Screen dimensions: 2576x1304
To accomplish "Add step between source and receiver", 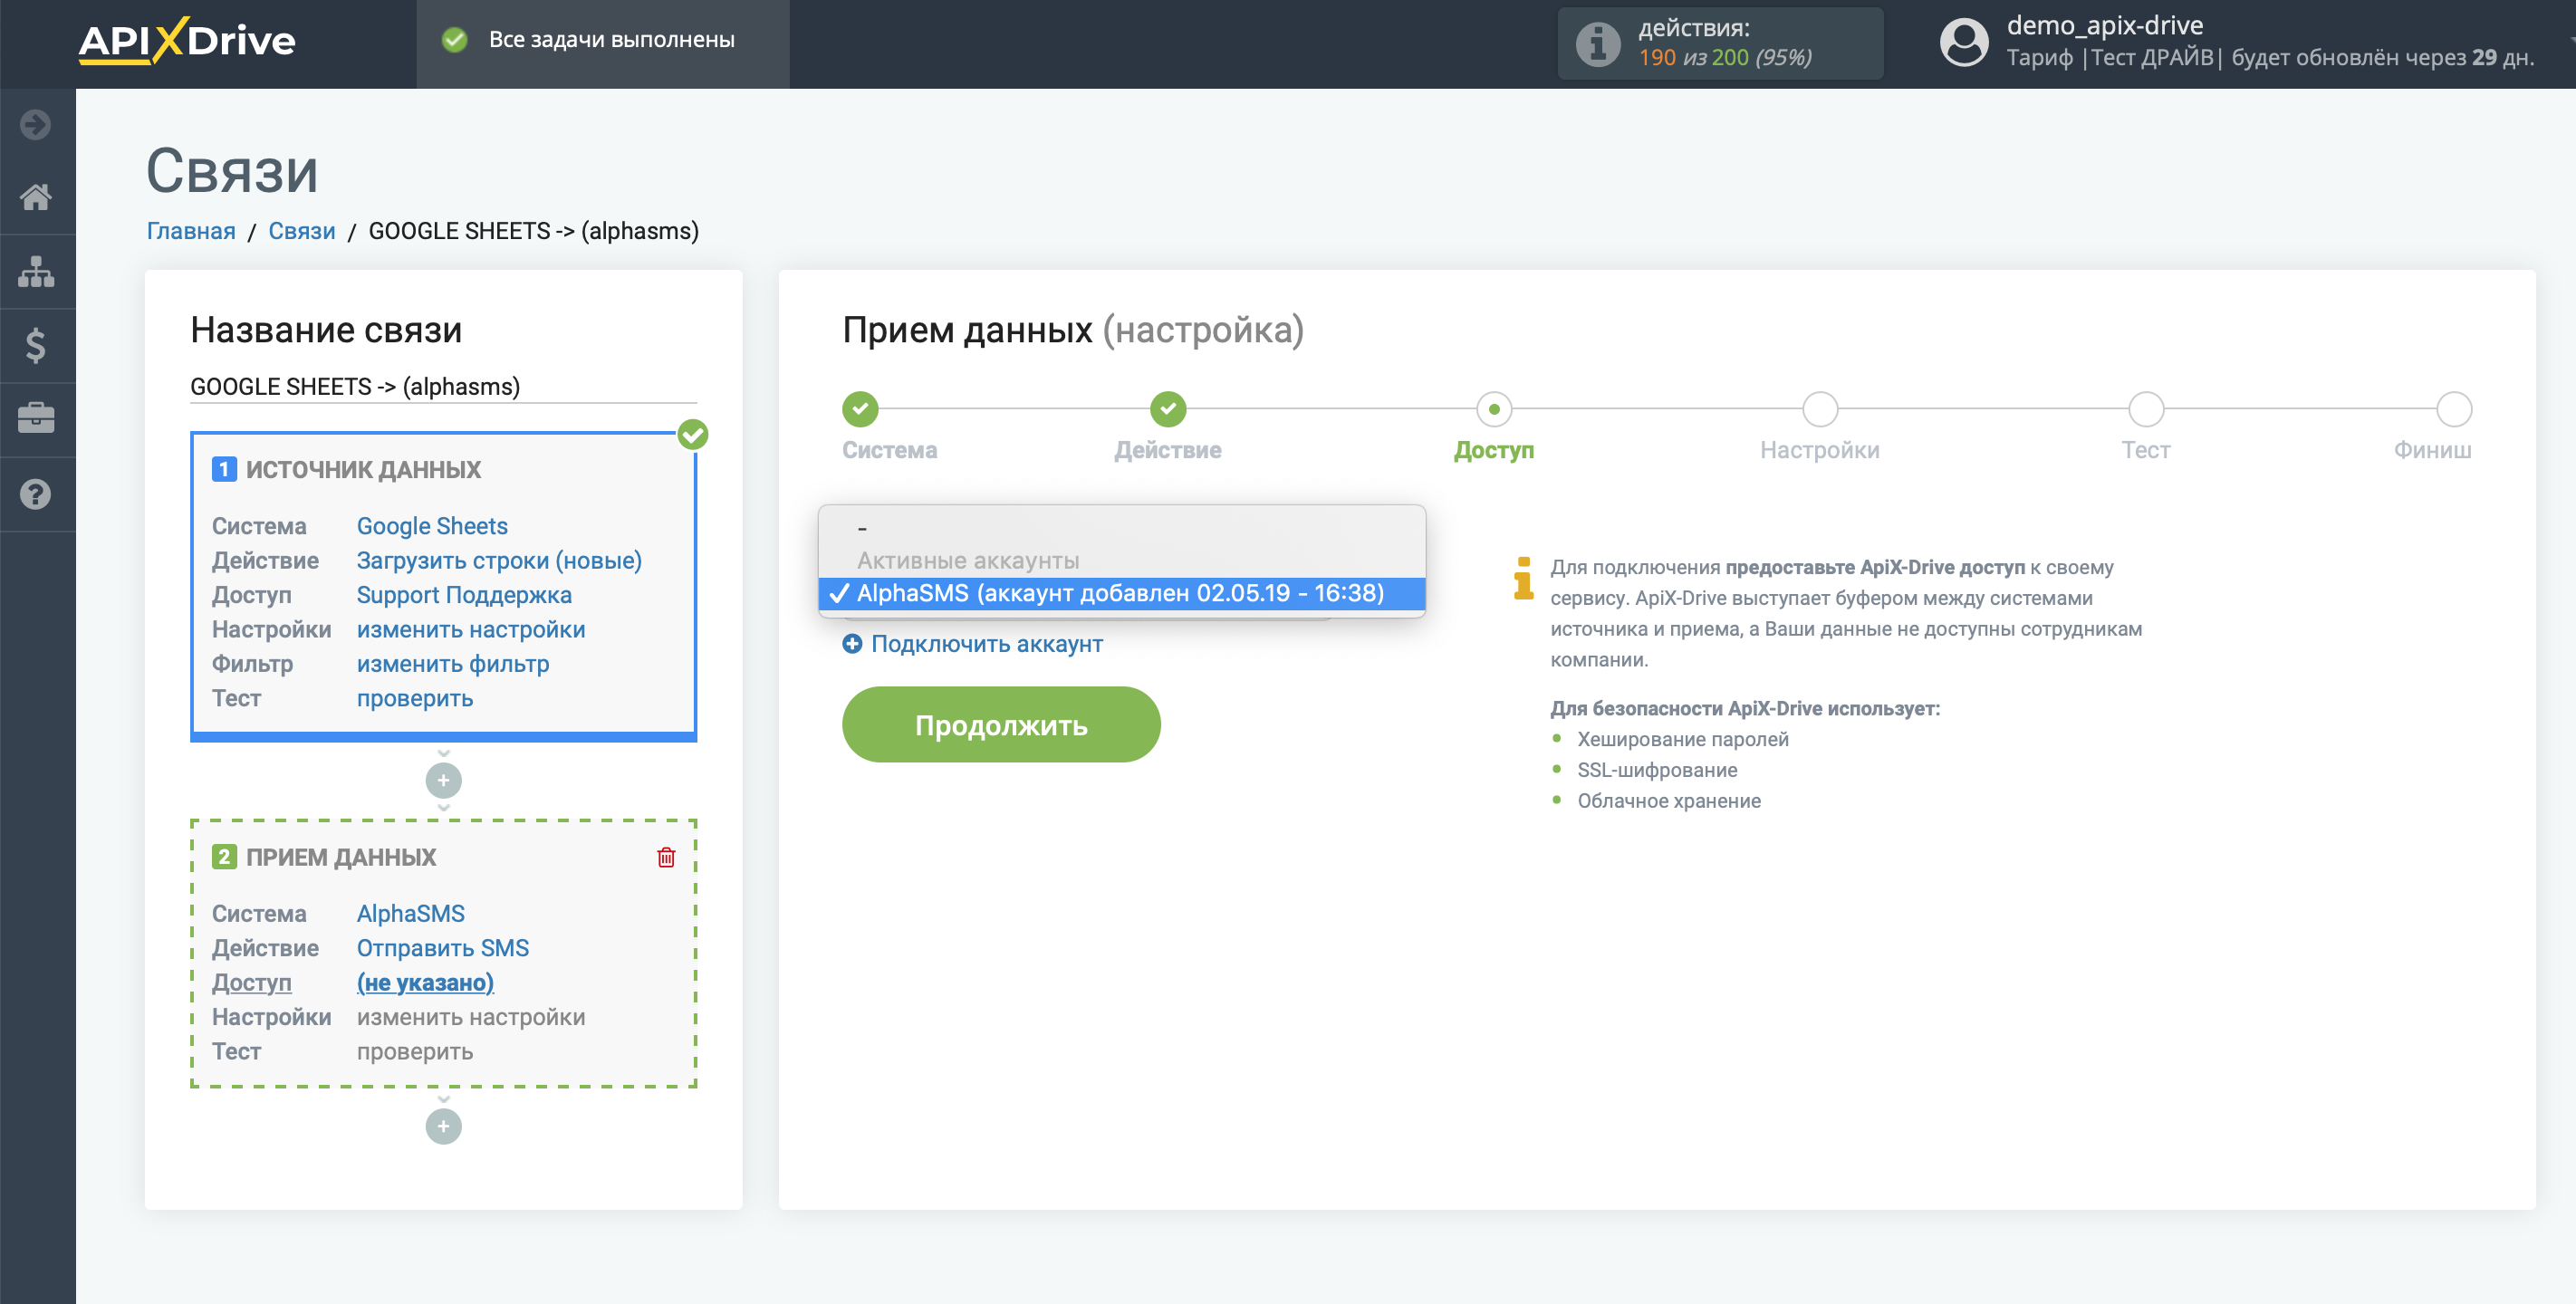I will [x=443, y=780].
